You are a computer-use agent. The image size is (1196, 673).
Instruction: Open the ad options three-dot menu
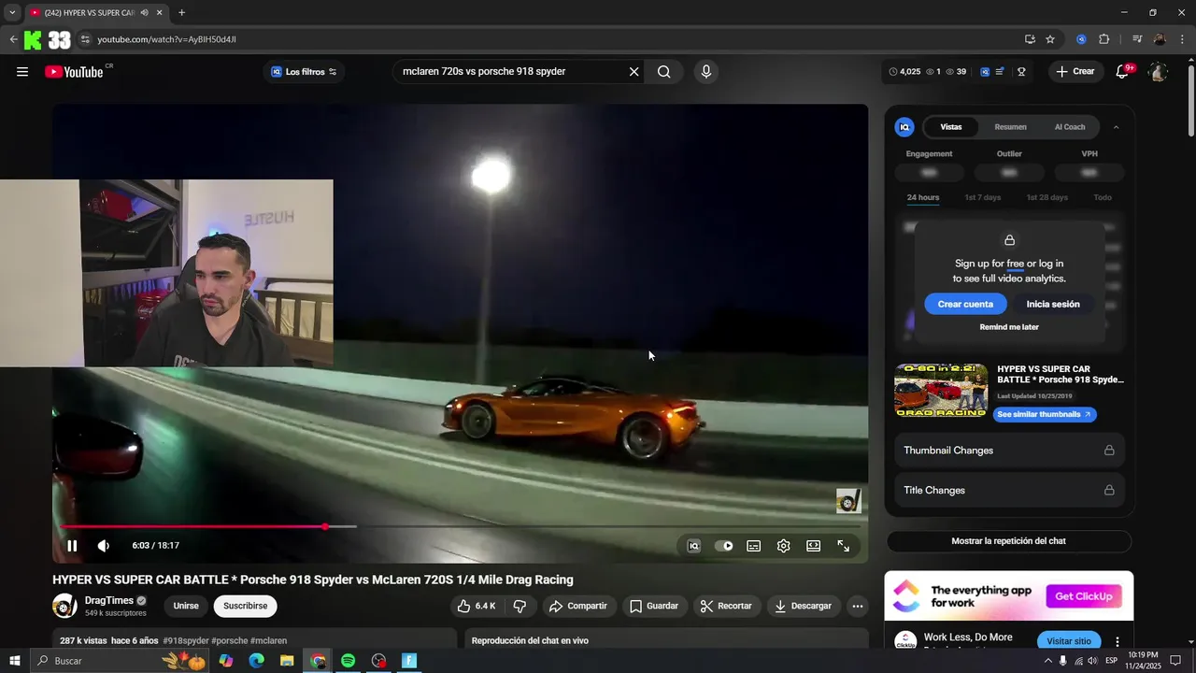pyautogui.click(x=1118, y=642)
